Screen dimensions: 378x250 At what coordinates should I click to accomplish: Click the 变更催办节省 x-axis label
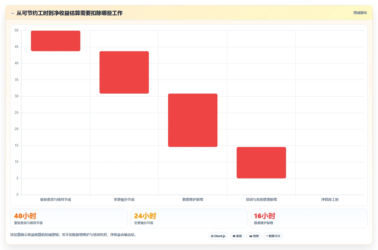coord(124,199)
